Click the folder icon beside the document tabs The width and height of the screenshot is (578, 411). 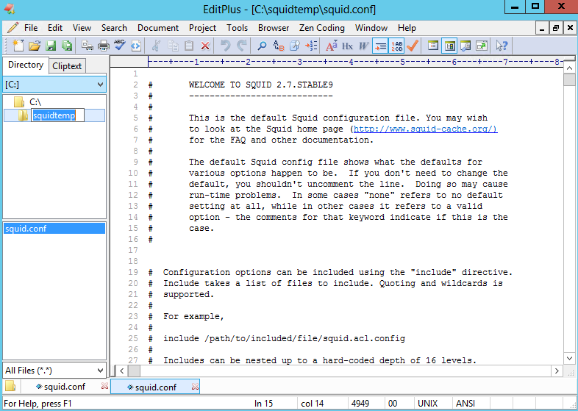[10, 386]
